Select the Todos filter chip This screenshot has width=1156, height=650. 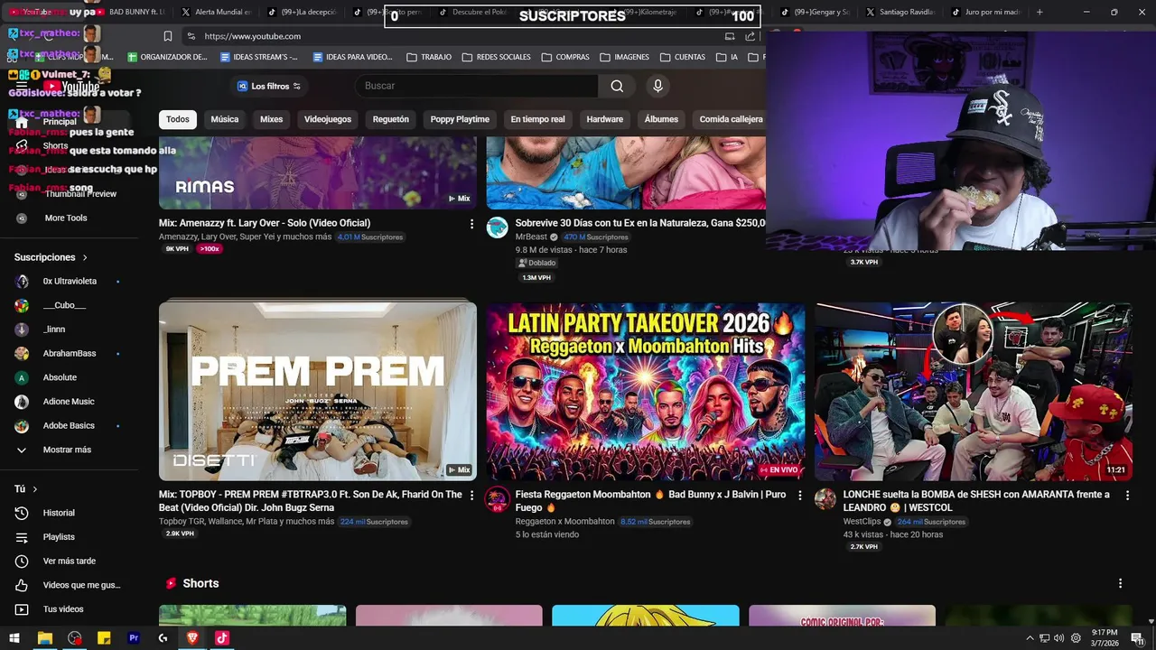tap(178, 119)
